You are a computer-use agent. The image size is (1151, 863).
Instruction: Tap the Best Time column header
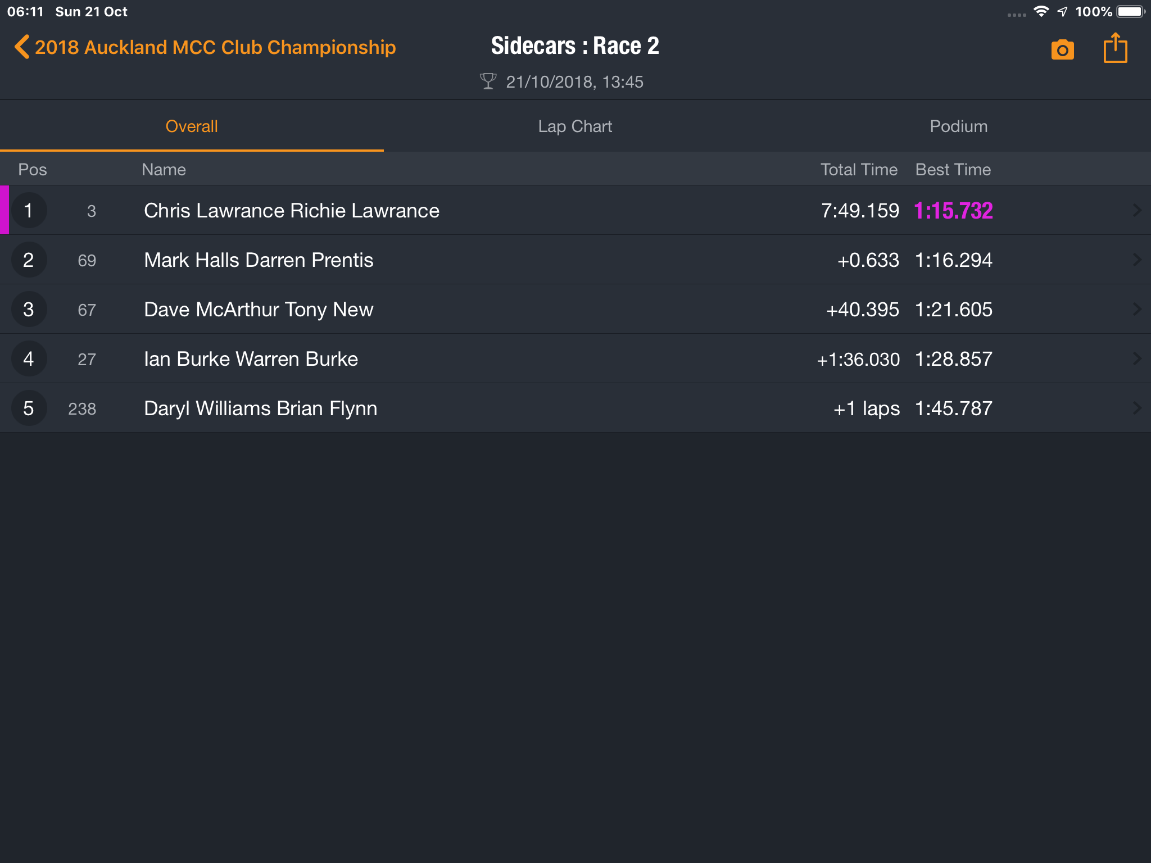click(x=953, y=170)
